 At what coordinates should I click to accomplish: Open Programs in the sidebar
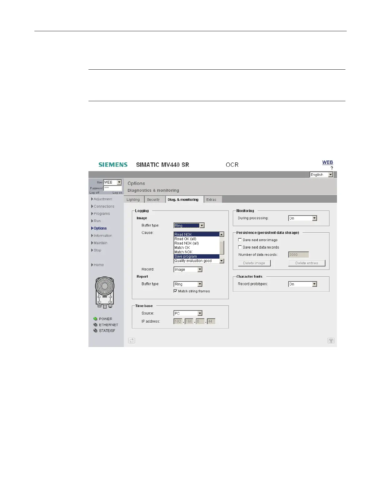tap(100, 214)
